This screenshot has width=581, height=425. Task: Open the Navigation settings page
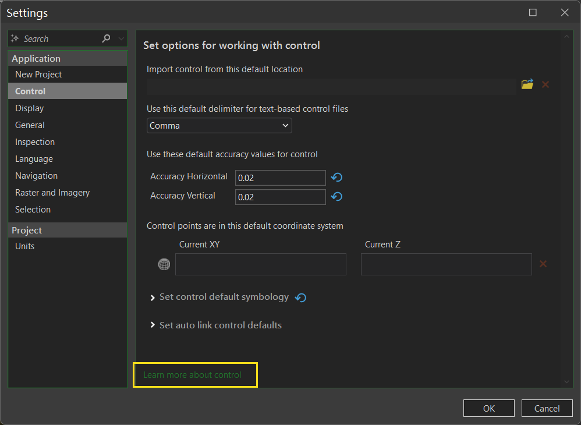click(x=68, y=176)
